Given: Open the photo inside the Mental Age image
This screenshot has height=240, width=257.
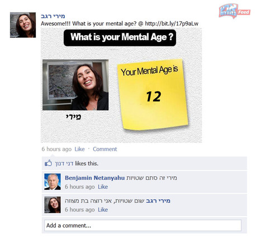Looking at the screenshot, I should 75,85.
